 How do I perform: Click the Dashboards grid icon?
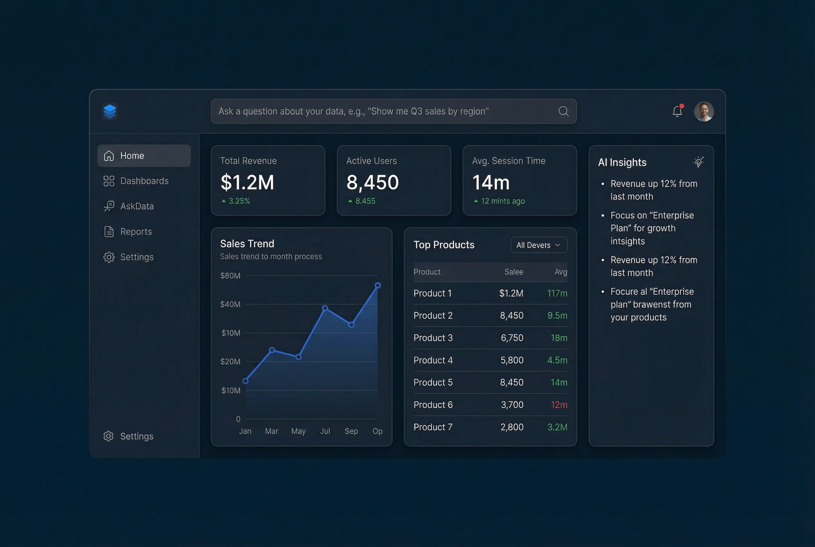coord(109,181)
